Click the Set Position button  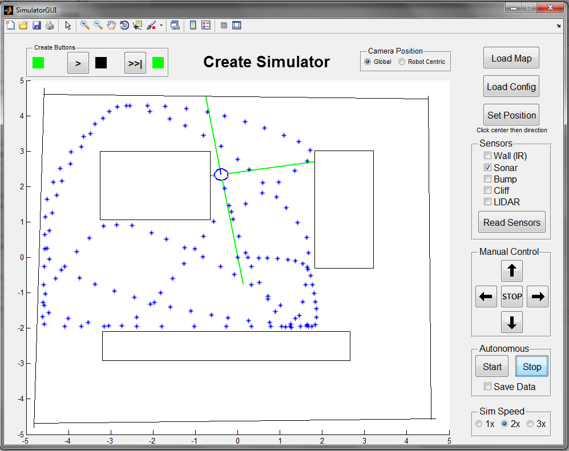pos(511,115)
